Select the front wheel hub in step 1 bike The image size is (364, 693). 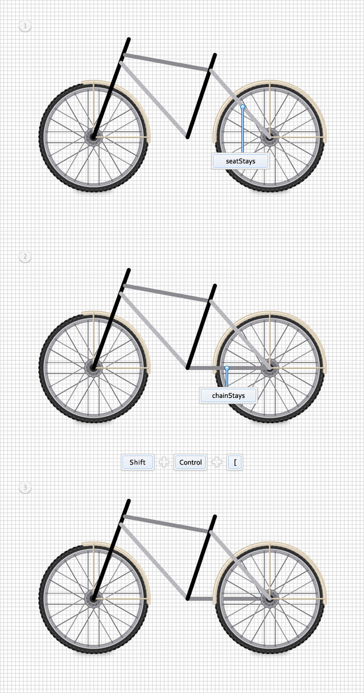point(93,137)
